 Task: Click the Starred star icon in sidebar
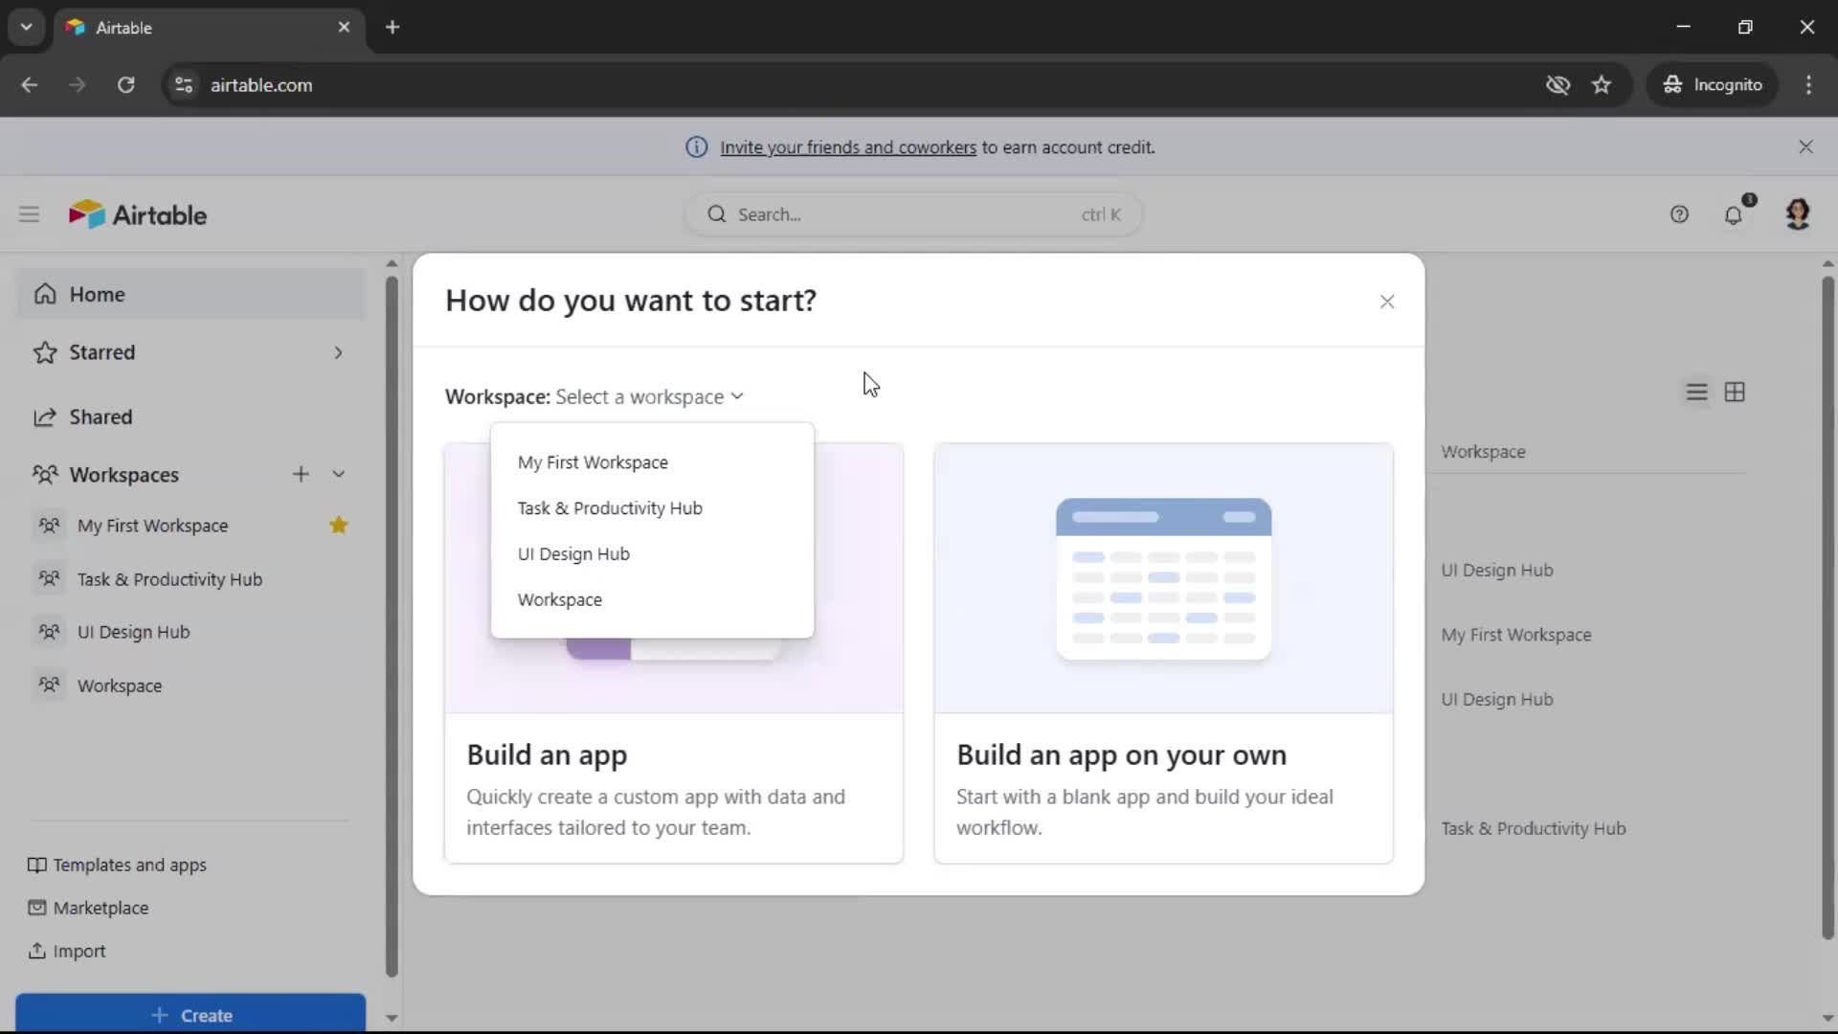[x=45, y=352]
